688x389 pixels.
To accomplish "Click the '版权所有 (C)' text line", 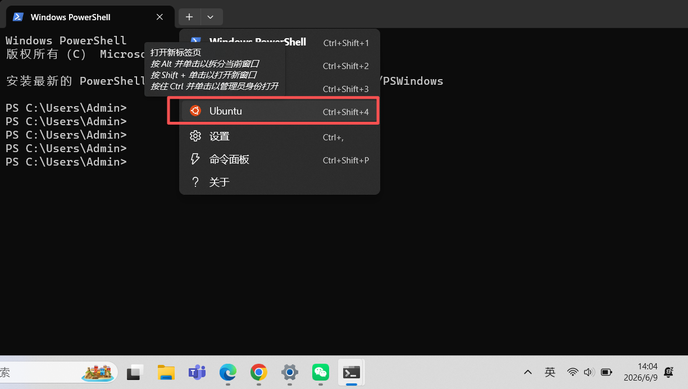I will click(75, 54).
